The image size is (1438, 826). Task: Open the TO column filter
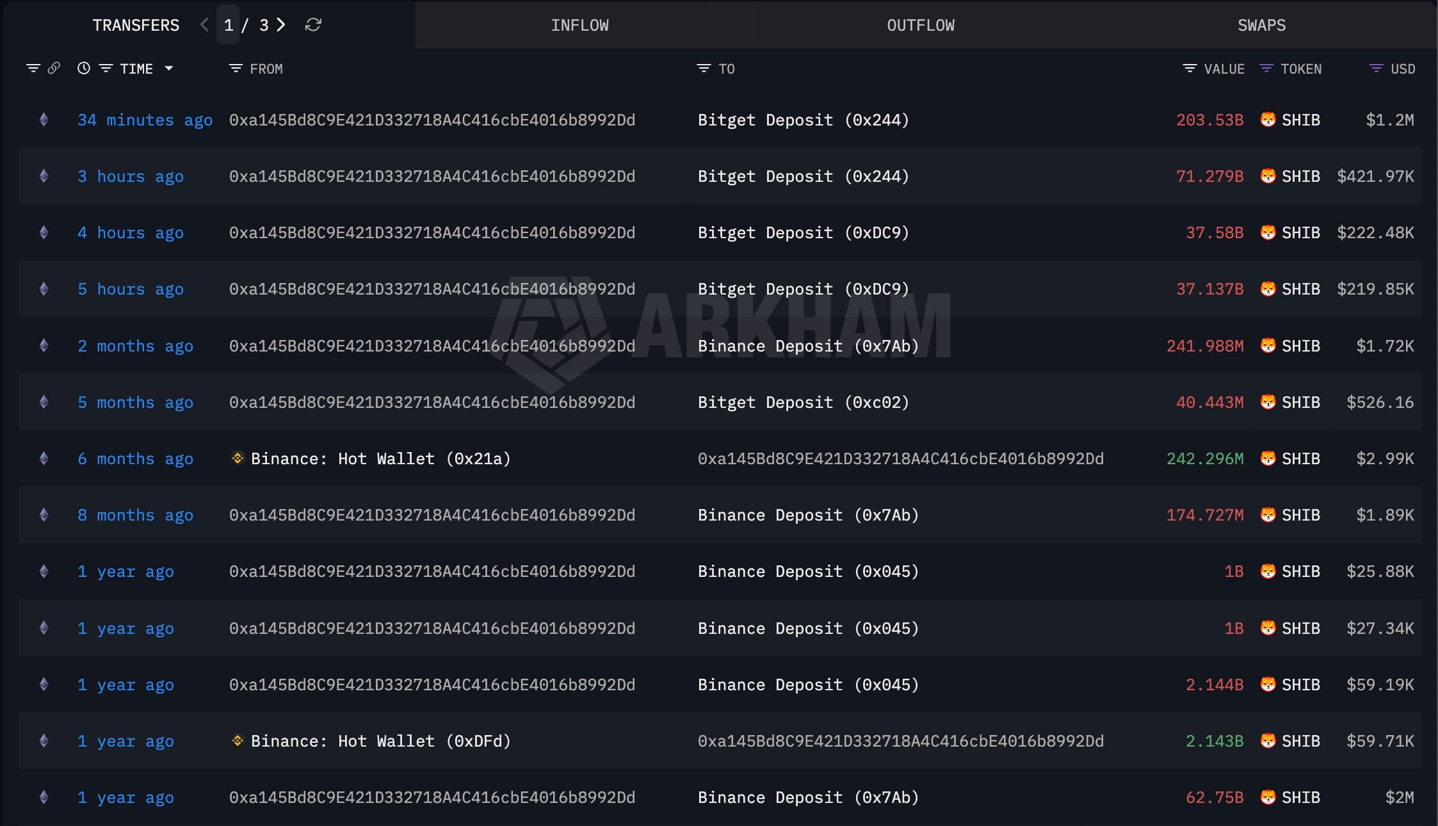(x=704, y=69)
